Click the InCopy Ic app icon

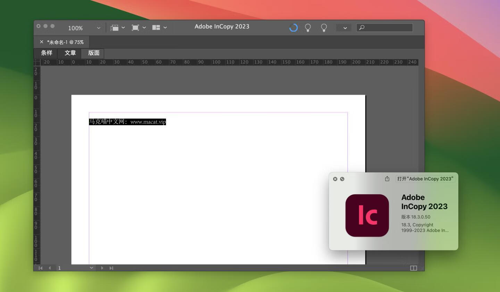click(x=367, y=215)
